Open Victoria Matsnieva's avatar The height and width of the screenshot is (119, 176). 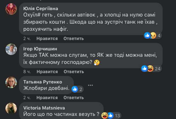point(11,108)
